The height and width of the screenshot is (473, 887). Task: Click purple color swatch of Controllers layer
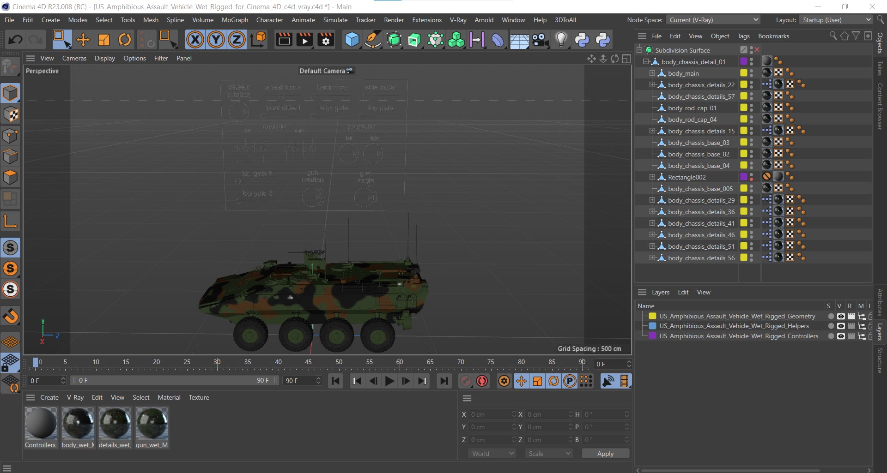coord(652,336)
